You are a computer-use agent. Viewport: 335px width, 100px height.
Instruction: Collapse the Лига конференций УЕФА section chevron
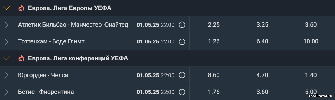pyautogui.click(x=6, y=58)
